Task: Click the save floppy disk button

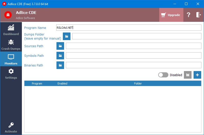Action: pos(188,75)
